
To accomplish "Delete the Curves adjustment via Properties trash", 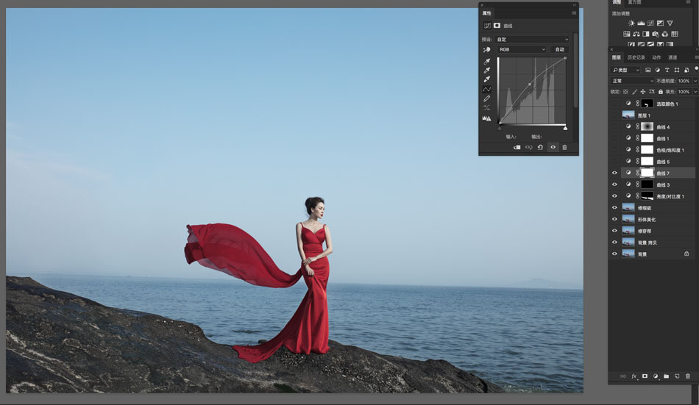I will (564, 147).
